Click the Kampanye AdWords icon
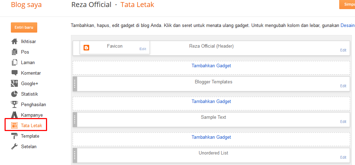The image size is (355, 165). [x=14, y=115]
